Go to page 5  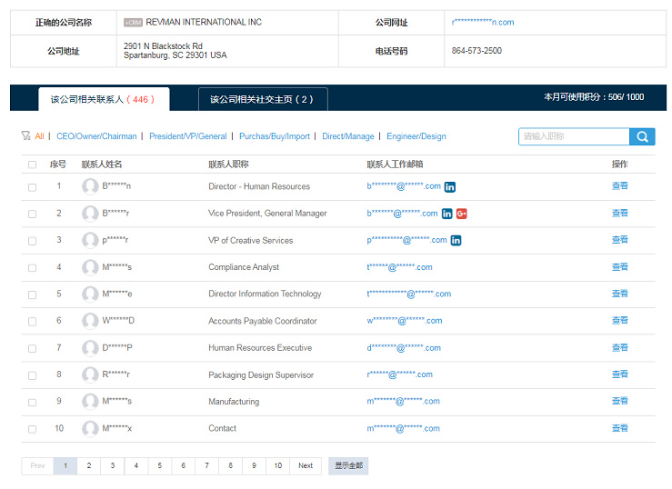(159, 466)
